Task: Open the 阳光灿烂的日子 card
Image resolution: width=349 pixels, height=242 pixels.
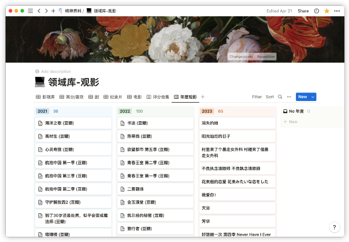Action: (x=237, y=136)
